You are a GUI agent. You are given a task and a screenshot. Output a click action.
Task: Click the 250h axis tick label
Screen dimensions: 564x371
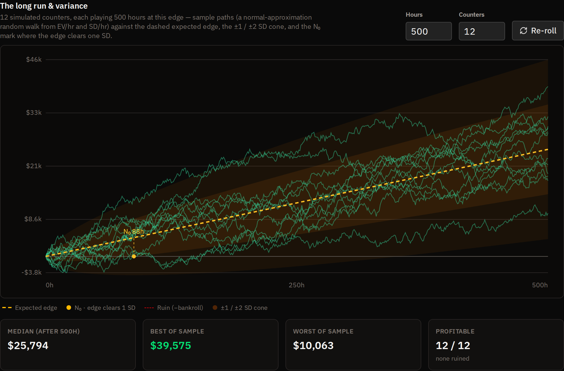click(x=296, y=285)
